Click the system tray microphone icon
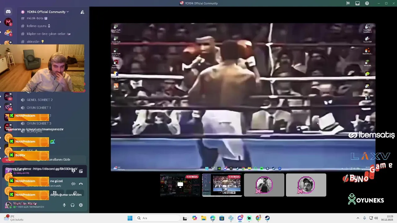 [x=364, y=218]
